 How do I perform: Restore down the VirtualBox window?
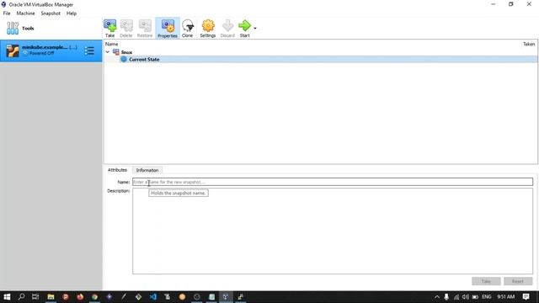coord(511,4)
